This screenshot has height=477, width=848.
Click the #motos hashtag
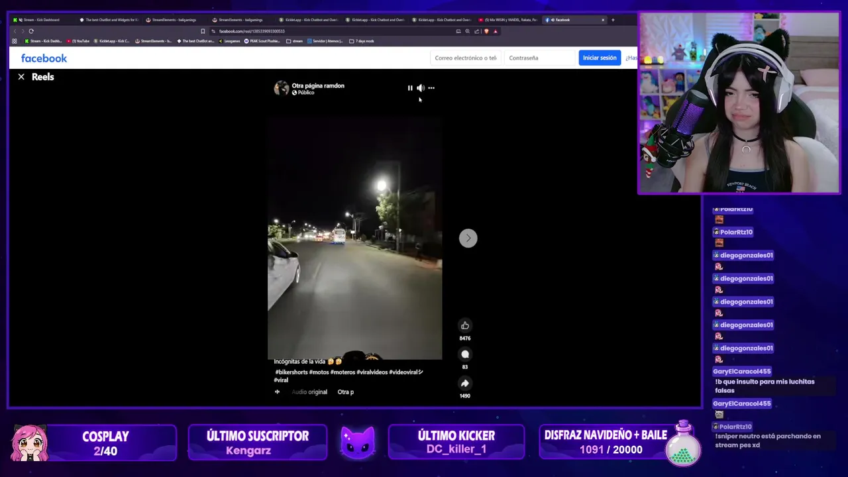[x=319, y=372]
